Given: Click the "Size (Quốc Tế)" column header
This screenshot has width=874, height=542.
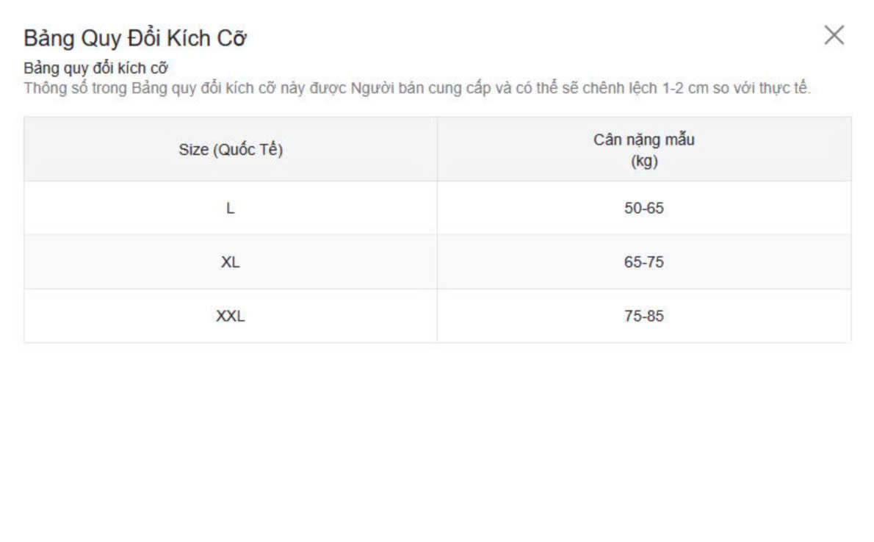Looking at the screenshot, I should [x=231, y=150].
